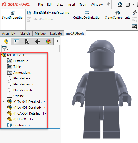
Task: Open the CuttingOptimization tool
Action: tap(87, 15)
